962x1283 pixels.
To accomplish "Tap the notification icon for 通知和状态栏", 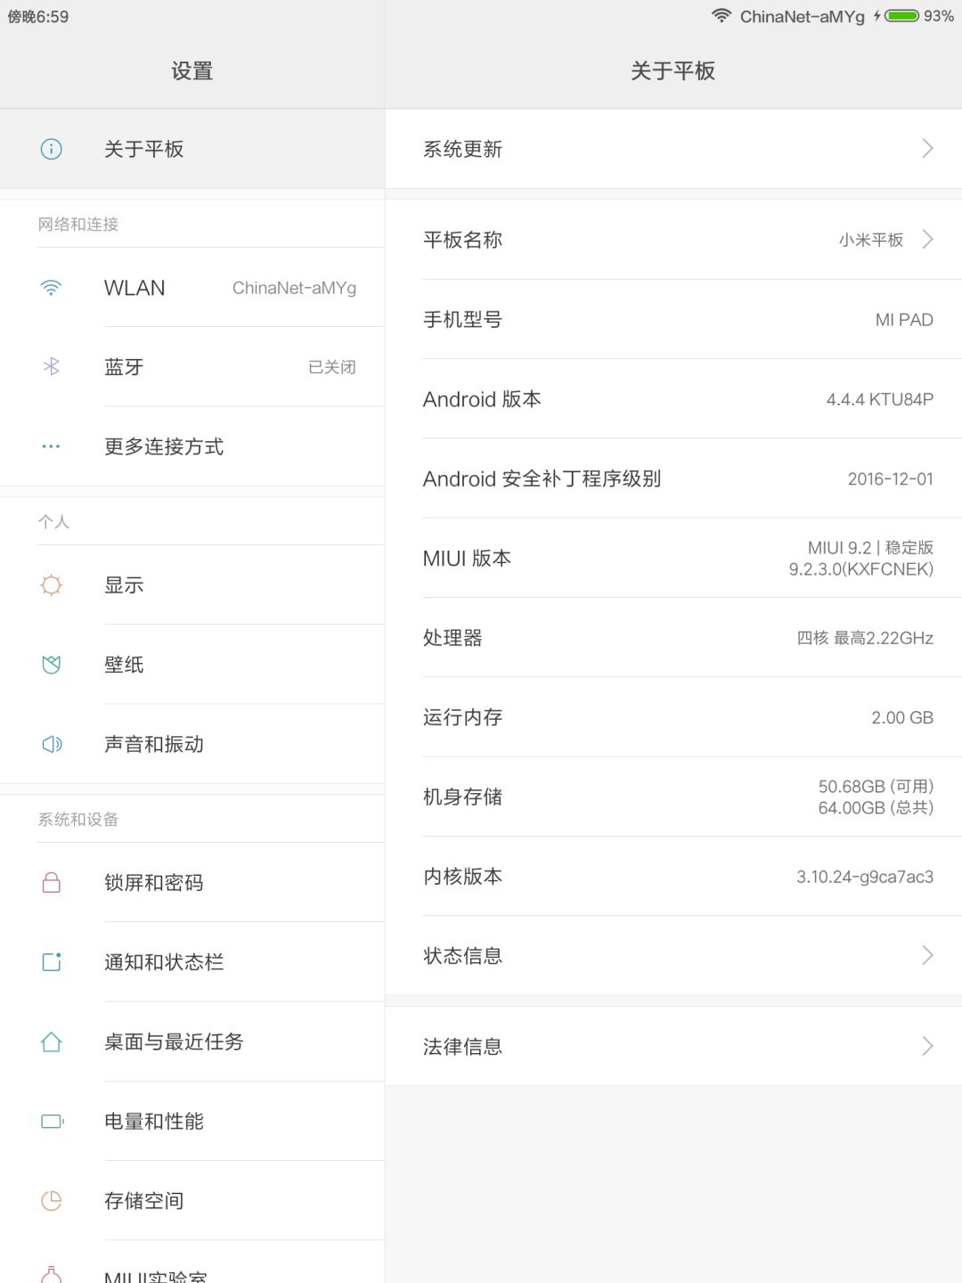I will pos(52,962).
